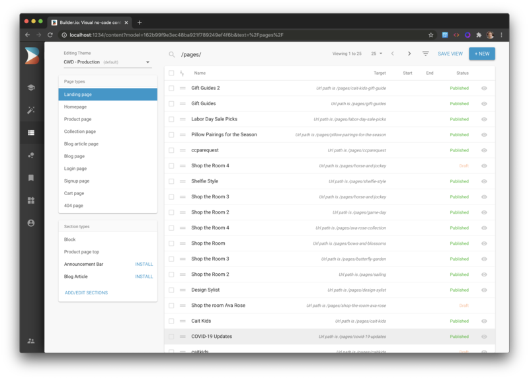
Task: Select Product page top section type
Action: click(108, 252)
